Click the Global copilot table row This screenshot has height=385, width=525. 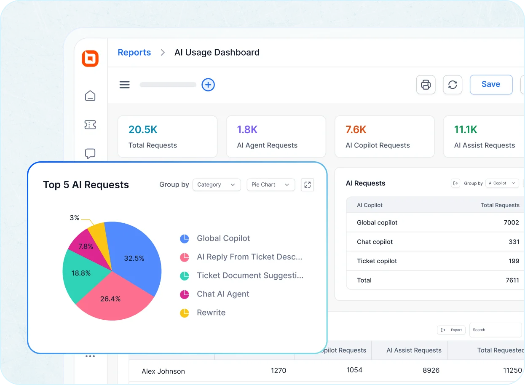(436, 222)
